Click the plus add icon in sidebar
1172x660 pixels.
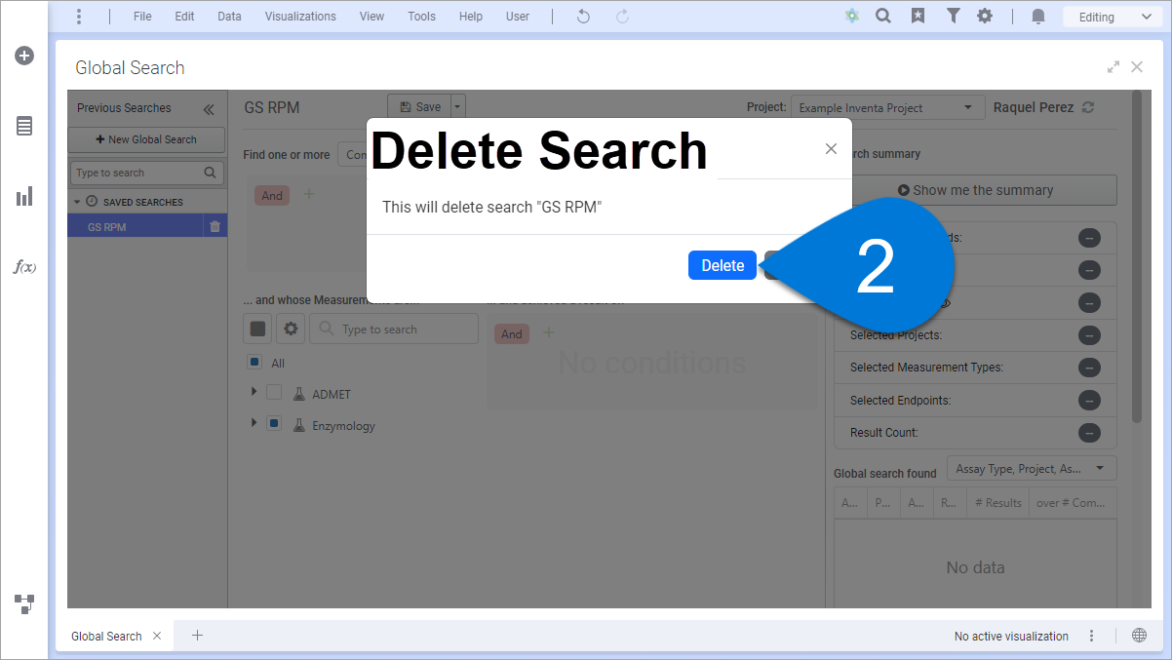24,56
